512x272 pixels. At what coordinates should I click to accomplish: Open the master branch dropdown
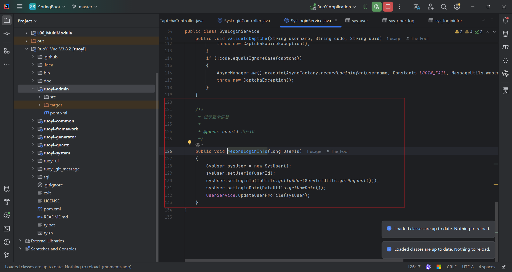coord(85,7)
